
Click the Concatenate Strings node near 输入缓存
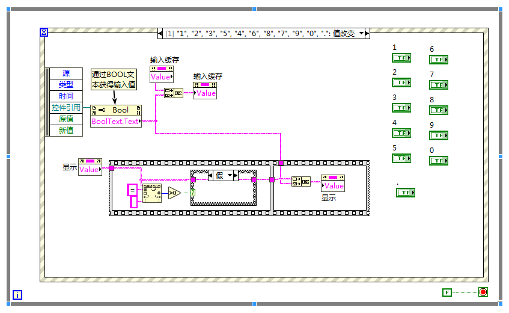(x=174, y=93)
